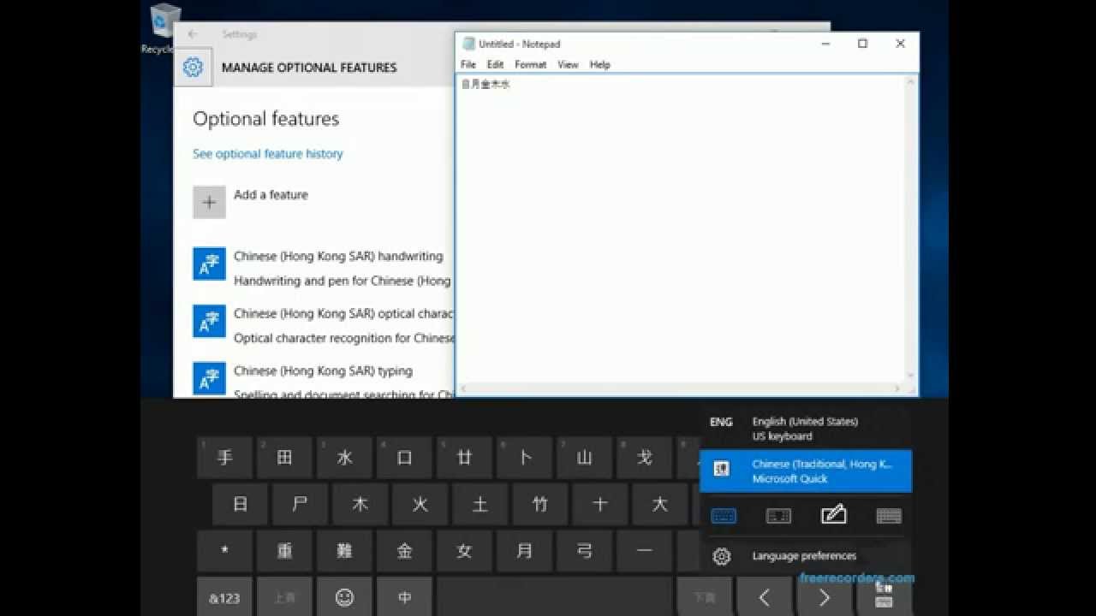
Task: Click the Notepad horizontal scrollbar right arrow
Action: [898, 389]
